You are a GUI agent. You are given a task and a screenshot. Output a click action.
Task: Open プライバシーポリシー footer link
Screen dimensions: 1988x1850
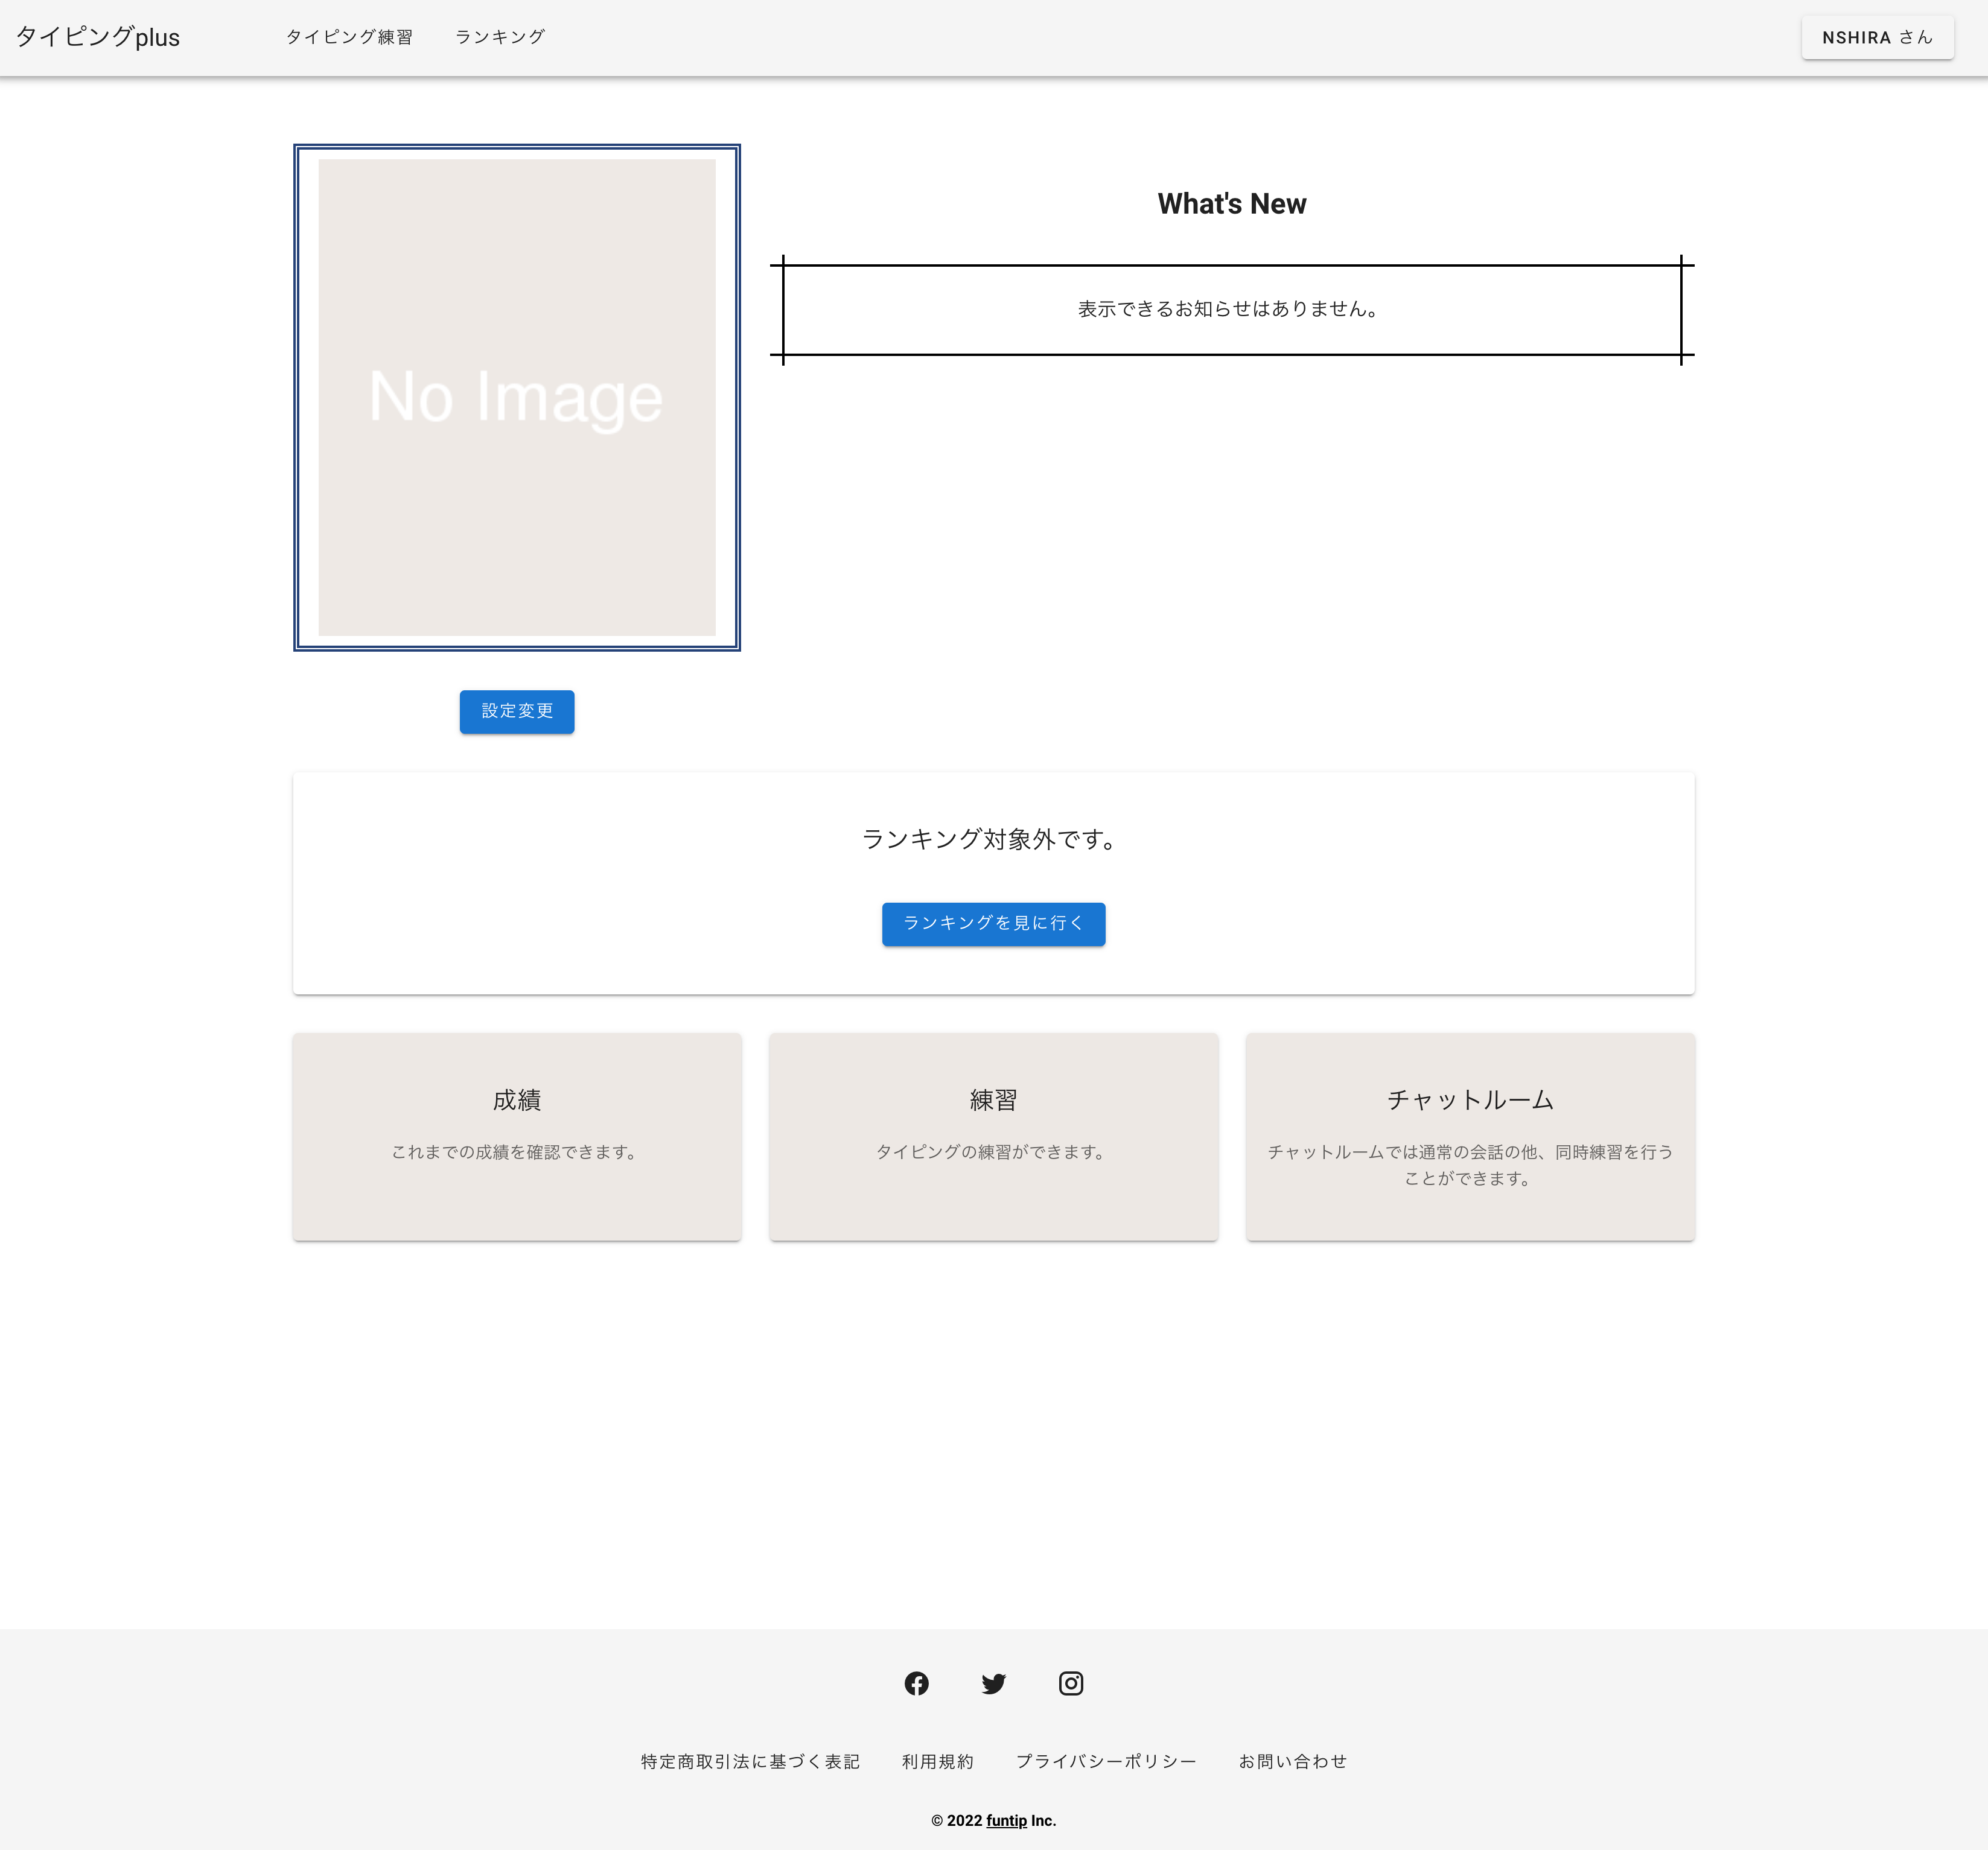tap(1105, 1761)
